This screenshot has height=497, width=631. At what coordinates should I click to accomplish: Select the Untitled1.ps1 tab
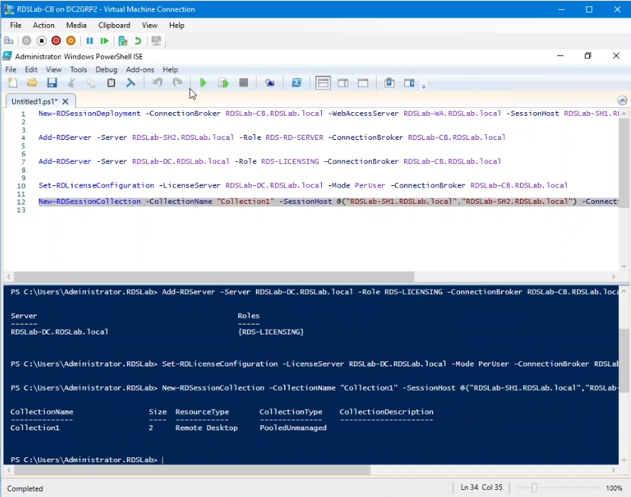tap(34, 101)
